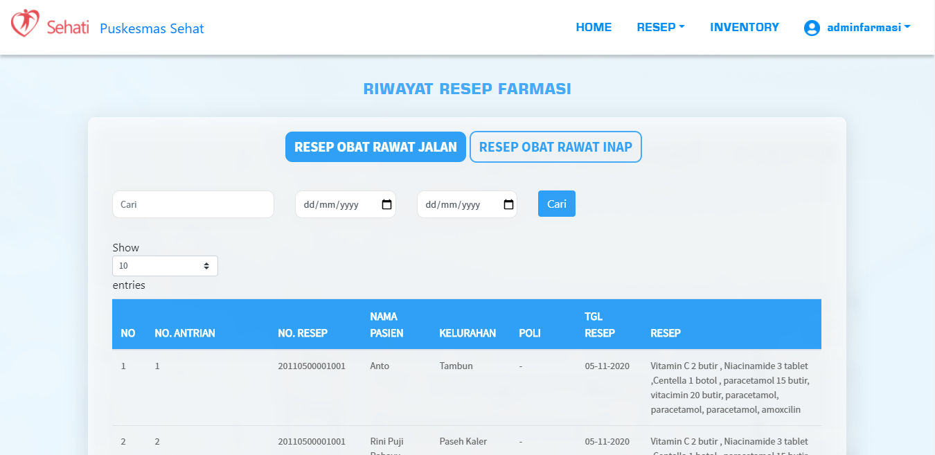Sort table by NO. ANTRIAN column header
Image resolution: width=935 pixels, height=455 pixels.
[185, 333]
